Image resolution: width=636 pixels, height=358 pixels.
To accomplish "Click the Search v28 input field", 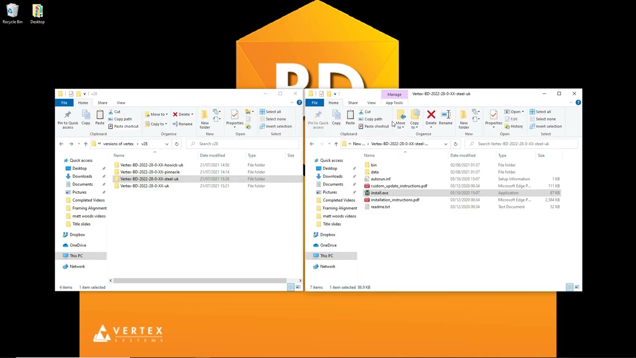I will tap(243, 144).
